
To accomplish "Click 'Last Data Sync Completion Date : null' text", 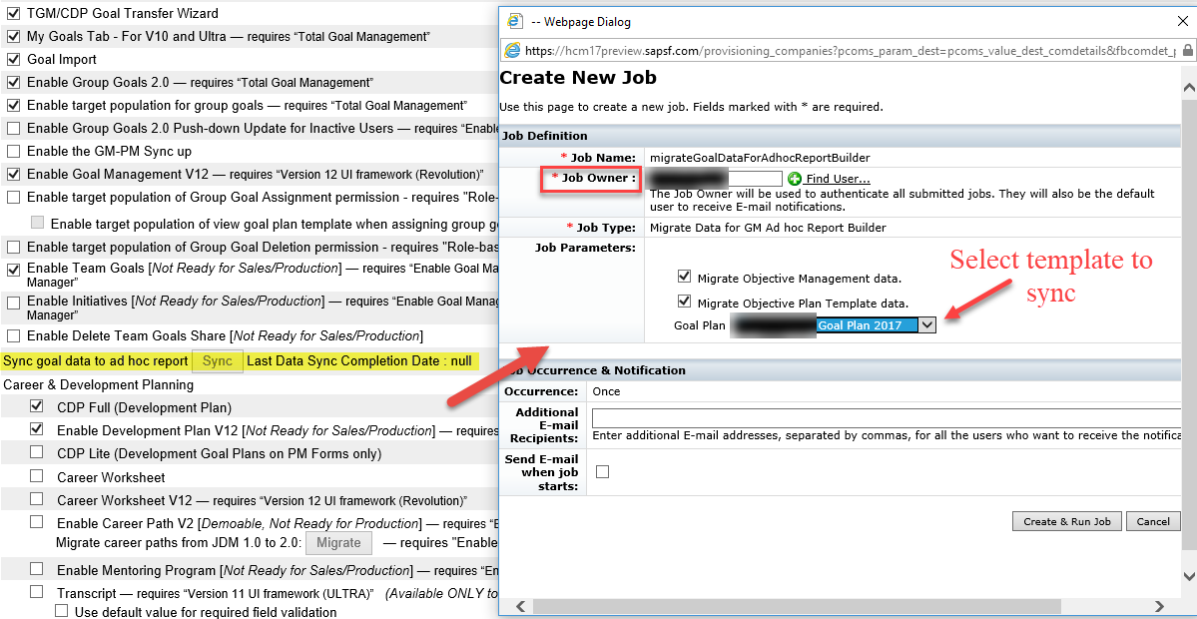I will coord(358,361).
